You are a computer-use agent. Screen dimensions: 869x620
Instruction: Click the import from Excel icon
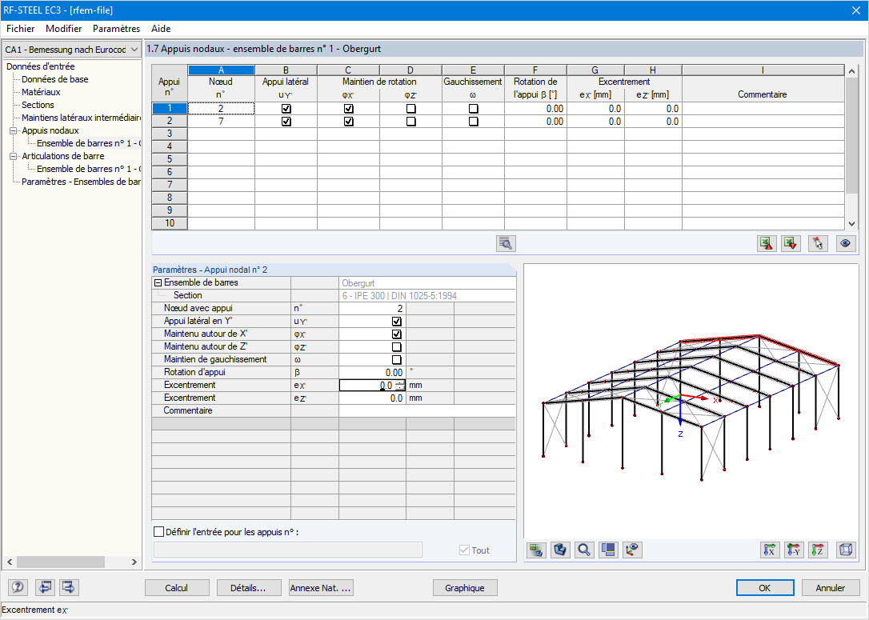[x=791, y=243]
